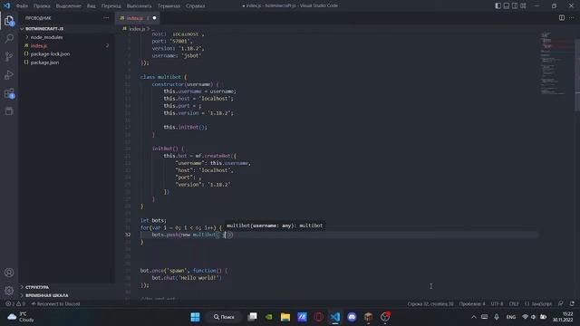Open File Explorer from the taskbar
Image resolution: width=580 pixels, height=326 pixels.
coord(285,317)
